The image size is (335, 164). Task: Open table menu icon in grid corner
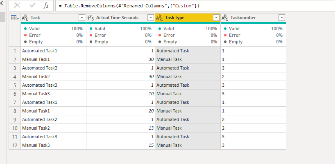pyautogui.click(x=15, y=18)
